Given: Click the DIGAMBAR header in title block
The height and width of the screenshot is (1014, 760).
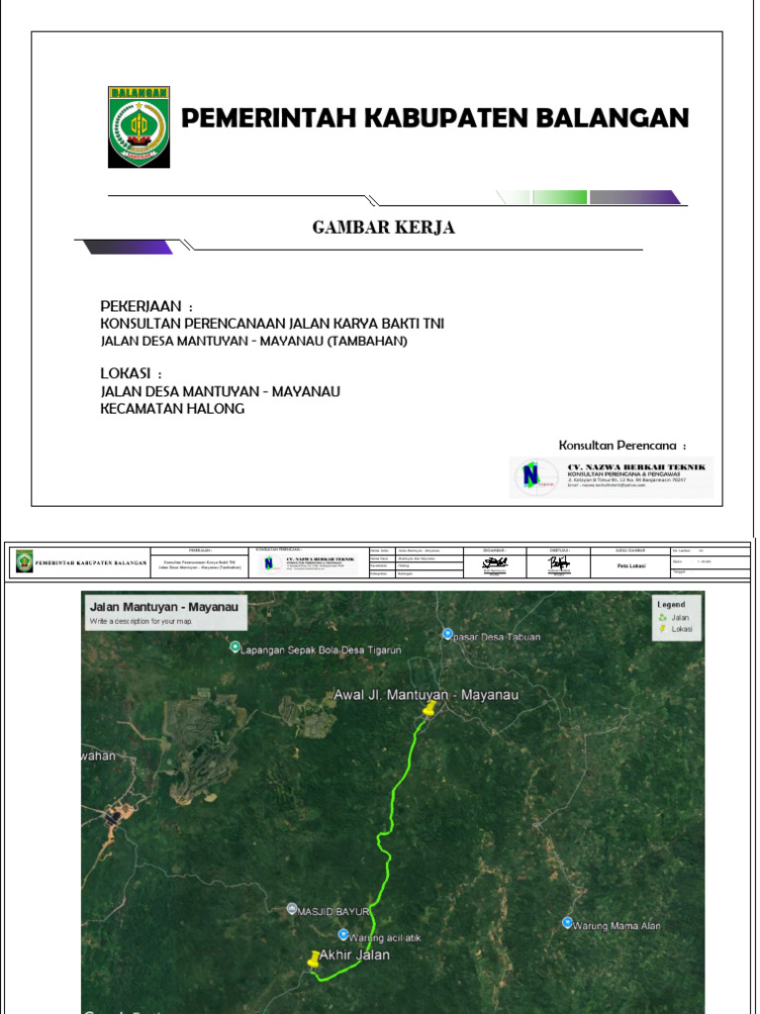Looking at the screenshot, I should click(495, 551).
